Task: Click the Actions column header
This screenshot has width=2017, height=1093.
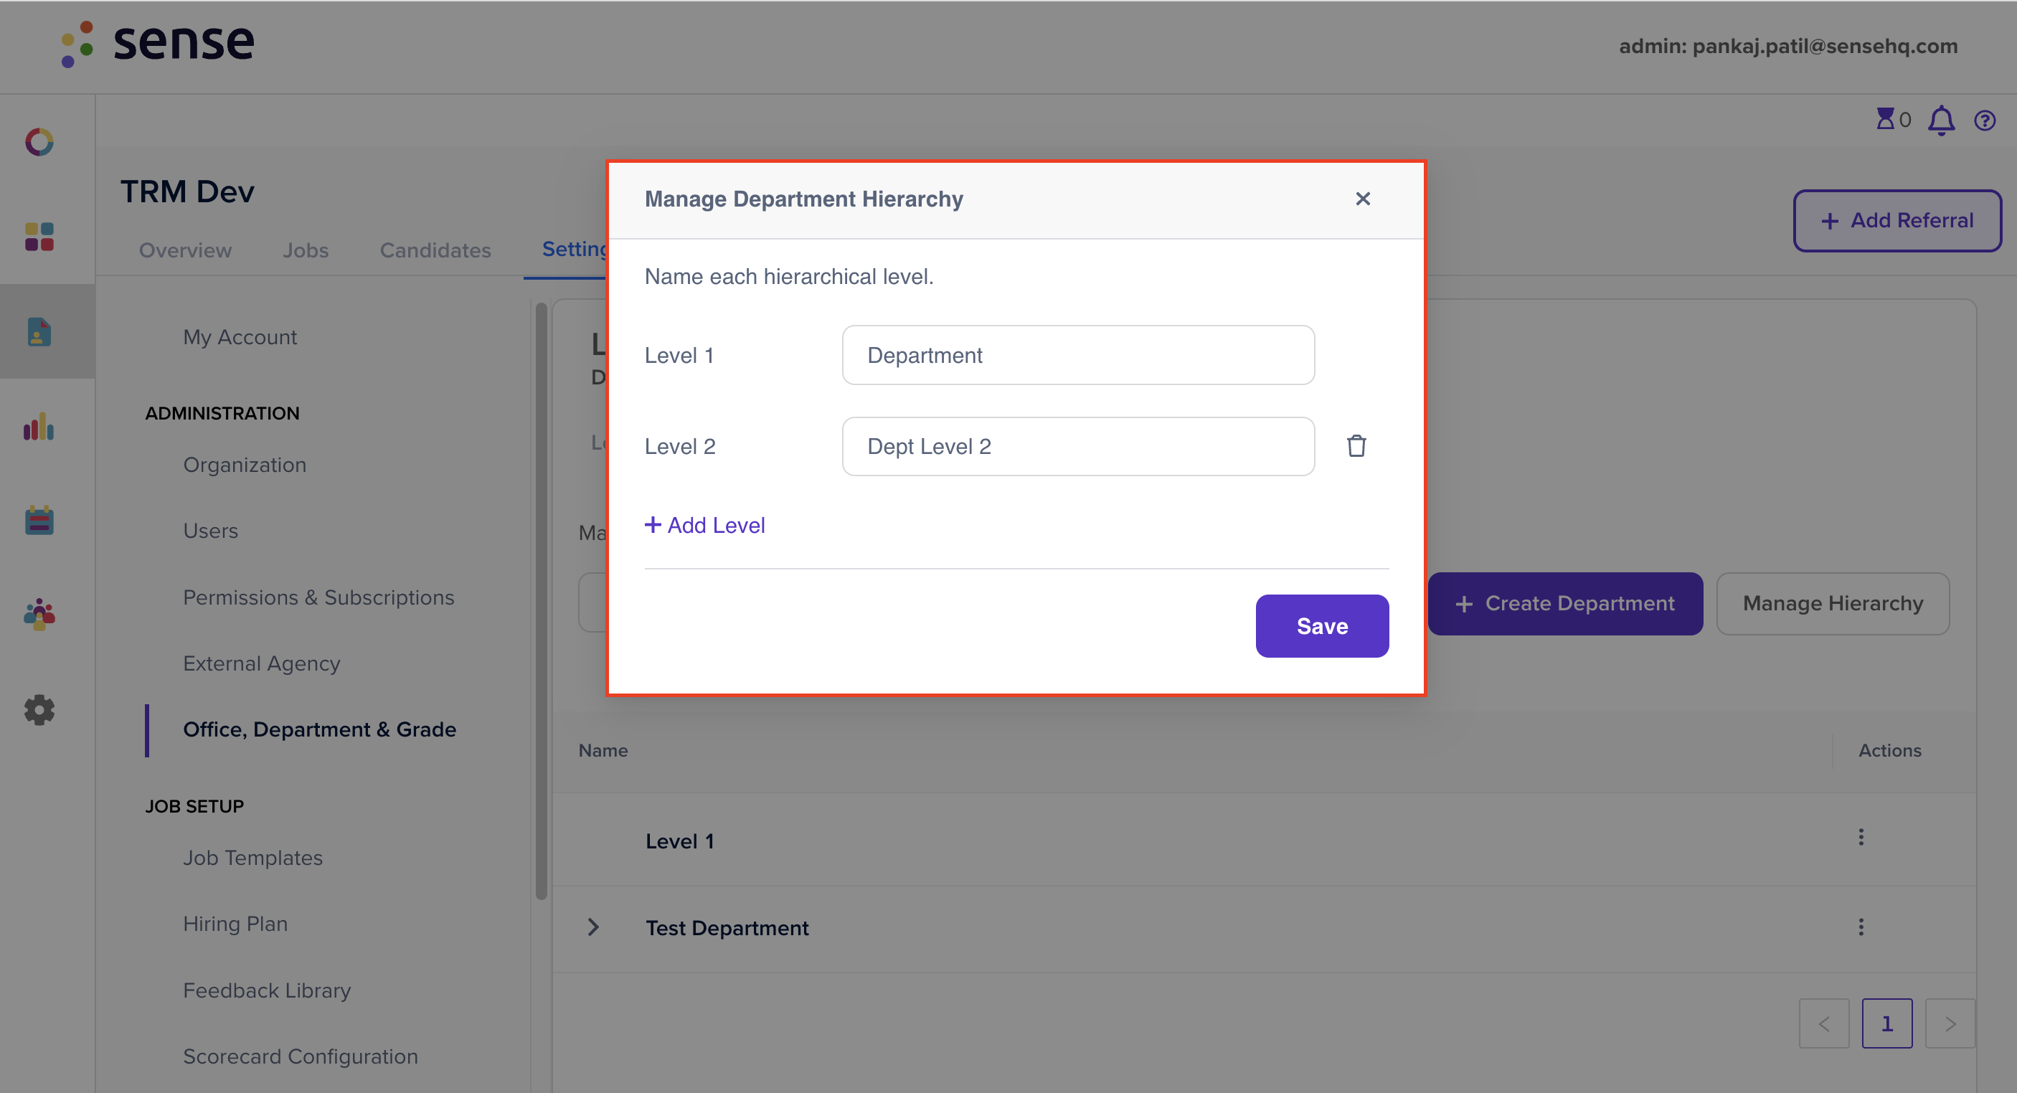Action: click(1889, 750)
